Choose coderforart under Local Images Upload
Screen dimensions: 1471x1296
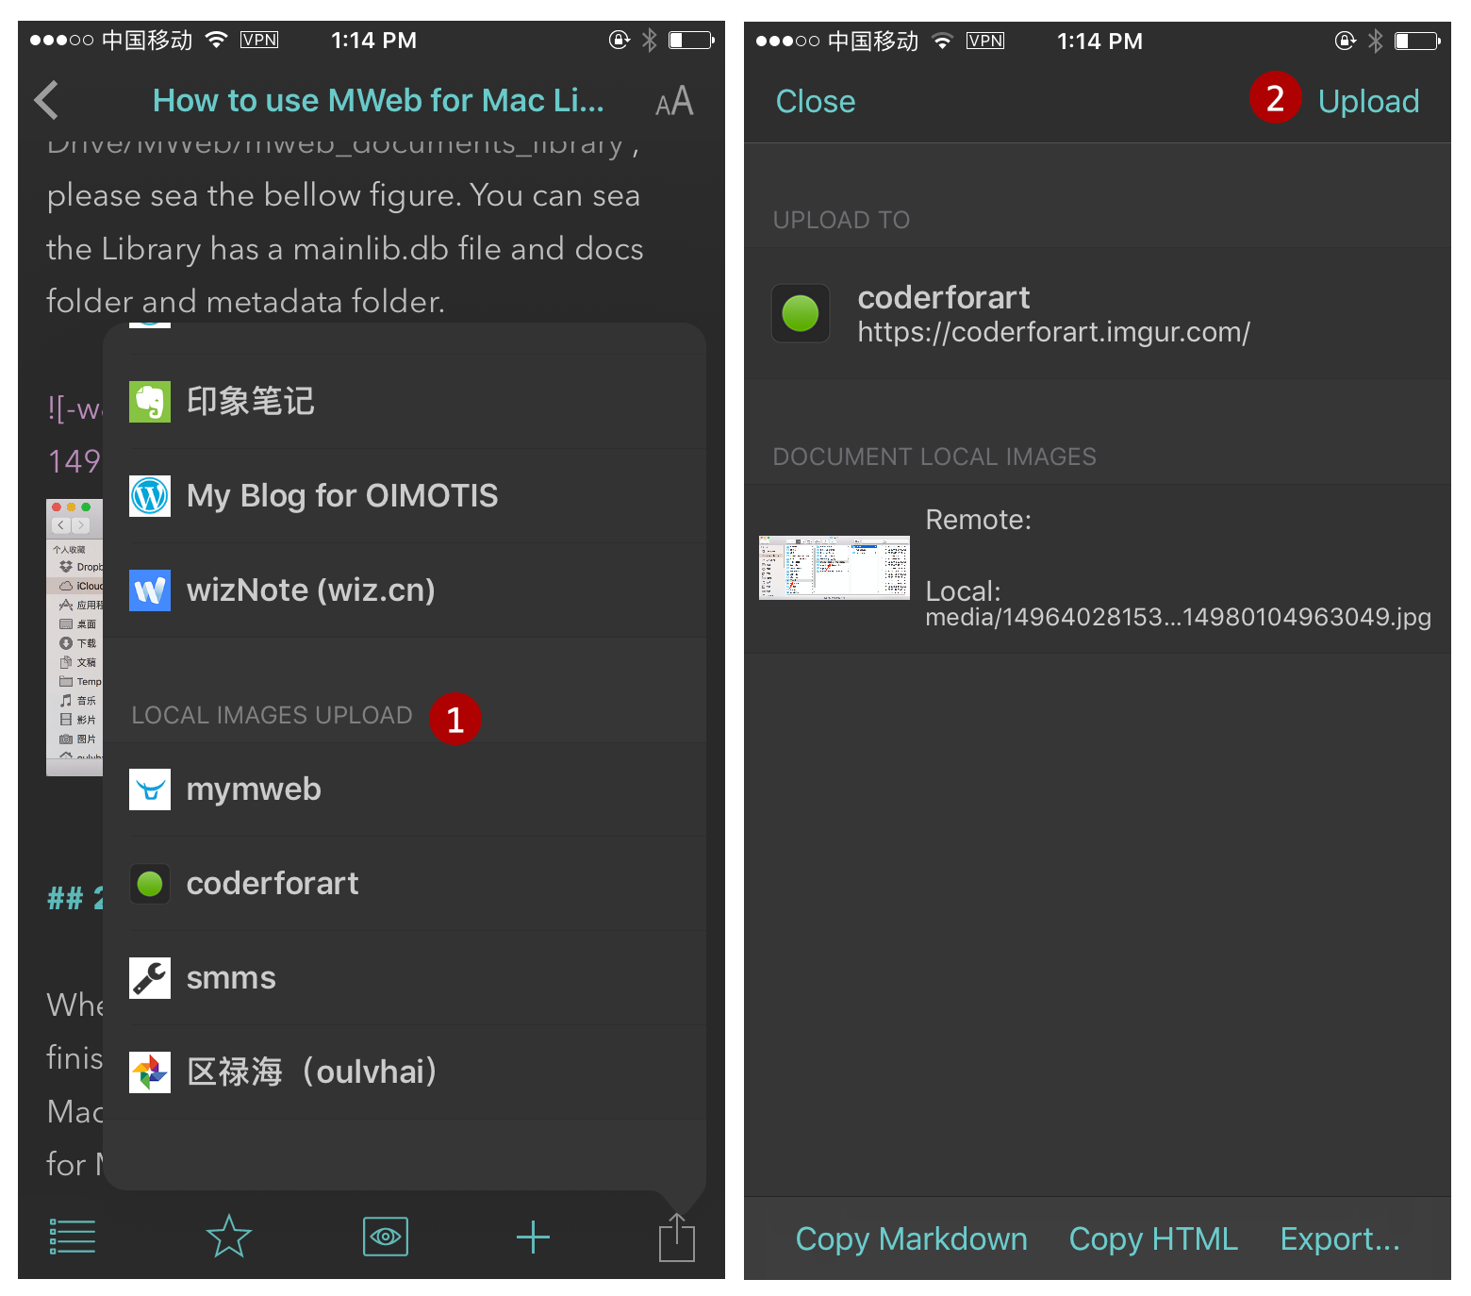(x=273, y=884)
